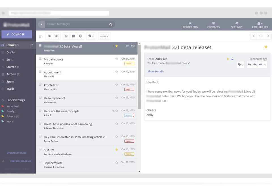Open Label Settings
This screenshot has width=272, height=190.
16,100
